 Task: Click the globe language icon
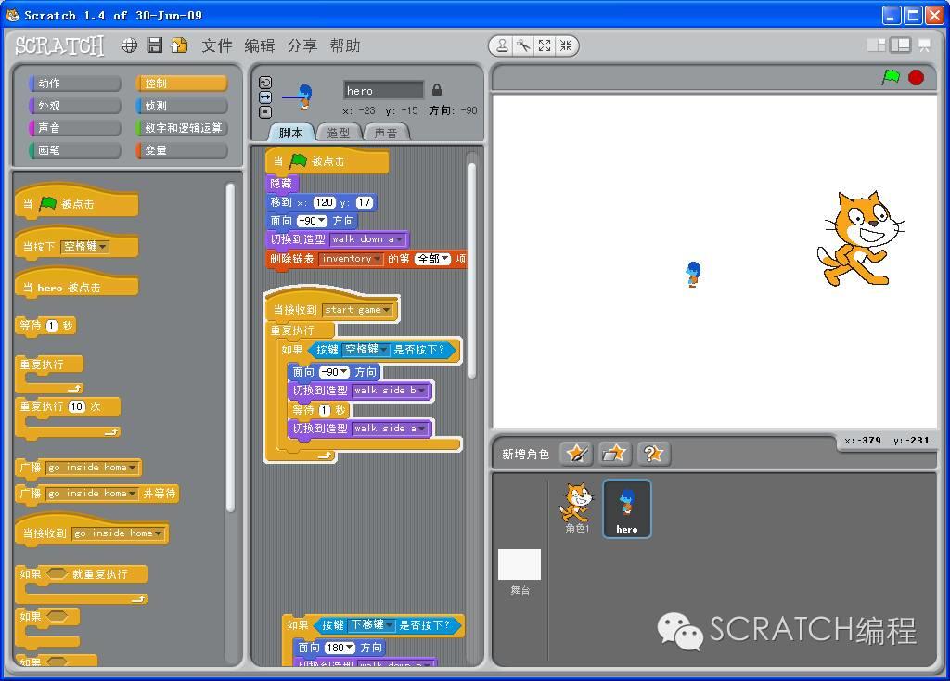pyautogui.click(x=129, y=45)
